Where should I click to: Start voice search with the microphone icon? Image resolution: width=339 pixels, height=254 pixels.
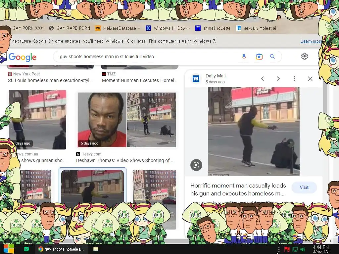pyautogui.click(x=244, y=57)
